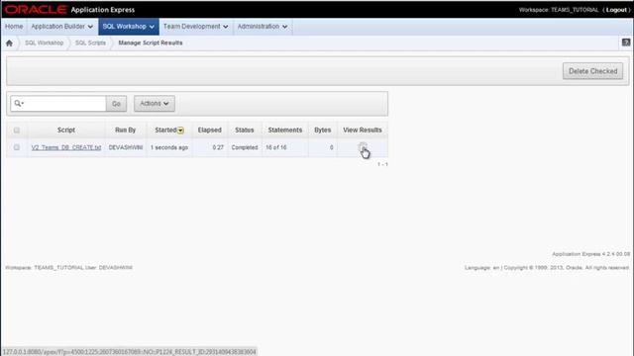This screenshot has height=356, width=634.
Task: Click the Language and Copyright footer text
Action: click(547, 268)
